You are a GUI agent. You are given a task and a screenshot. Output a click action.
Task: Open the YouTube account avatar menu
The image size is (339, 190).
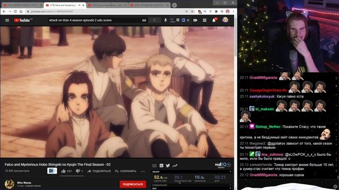225,20
